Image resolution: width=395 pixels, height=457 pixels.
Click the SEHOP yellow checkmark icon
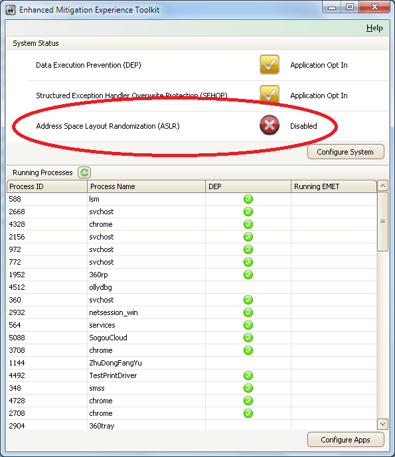(270, 94)
